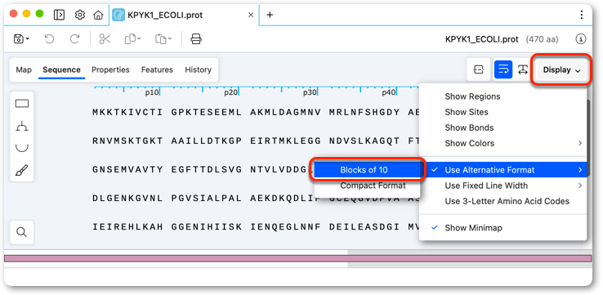Open the Save dropdown icon

click(21, 39)
